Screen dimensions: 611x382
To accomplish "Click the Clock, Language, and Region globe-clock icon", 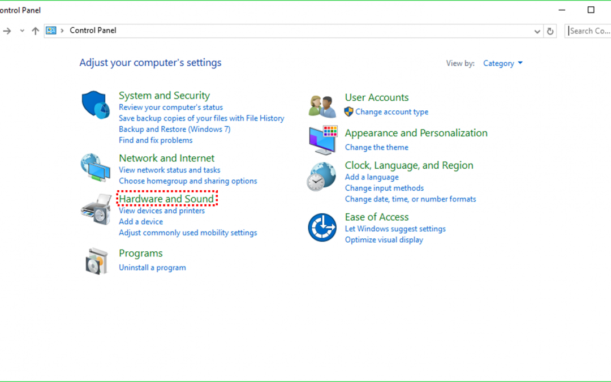I will [x=321, y=177].
